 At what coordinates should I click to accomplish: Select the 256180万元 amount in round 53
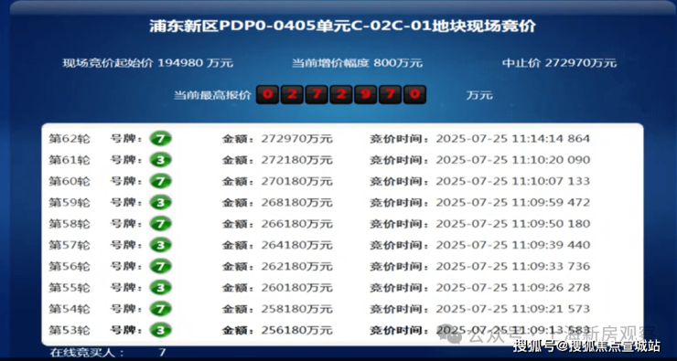coord(296,330)
